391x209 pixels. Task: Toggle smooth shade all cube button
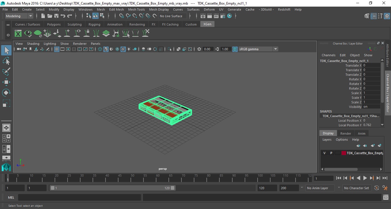coord(106,49)
